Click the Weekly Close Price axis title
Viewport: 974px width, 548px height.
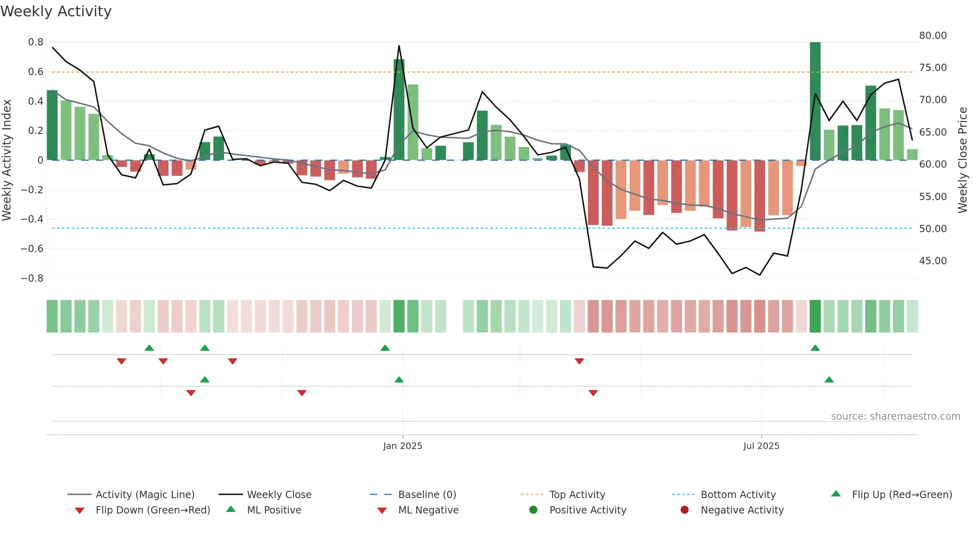click(x=963, y=160)
